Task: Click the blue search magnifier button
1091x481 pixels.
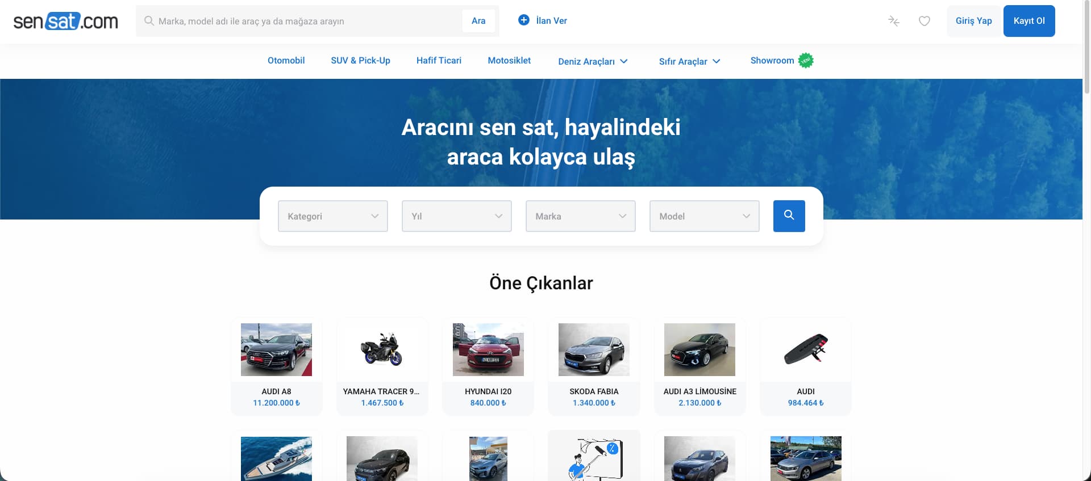Action: point(789,216)
